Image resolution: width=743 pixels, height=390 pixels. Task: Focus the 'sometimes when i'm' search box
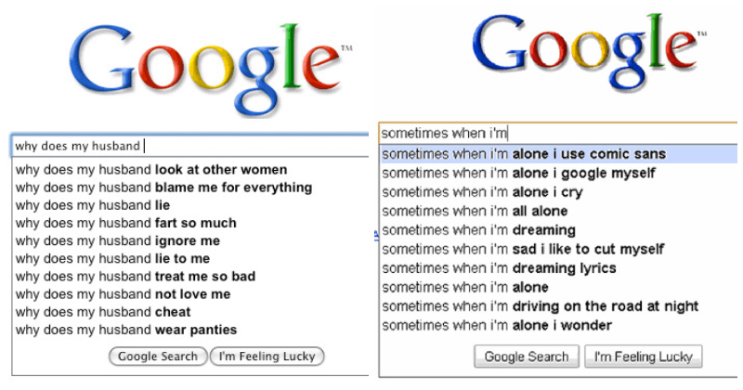click(557, 132)
